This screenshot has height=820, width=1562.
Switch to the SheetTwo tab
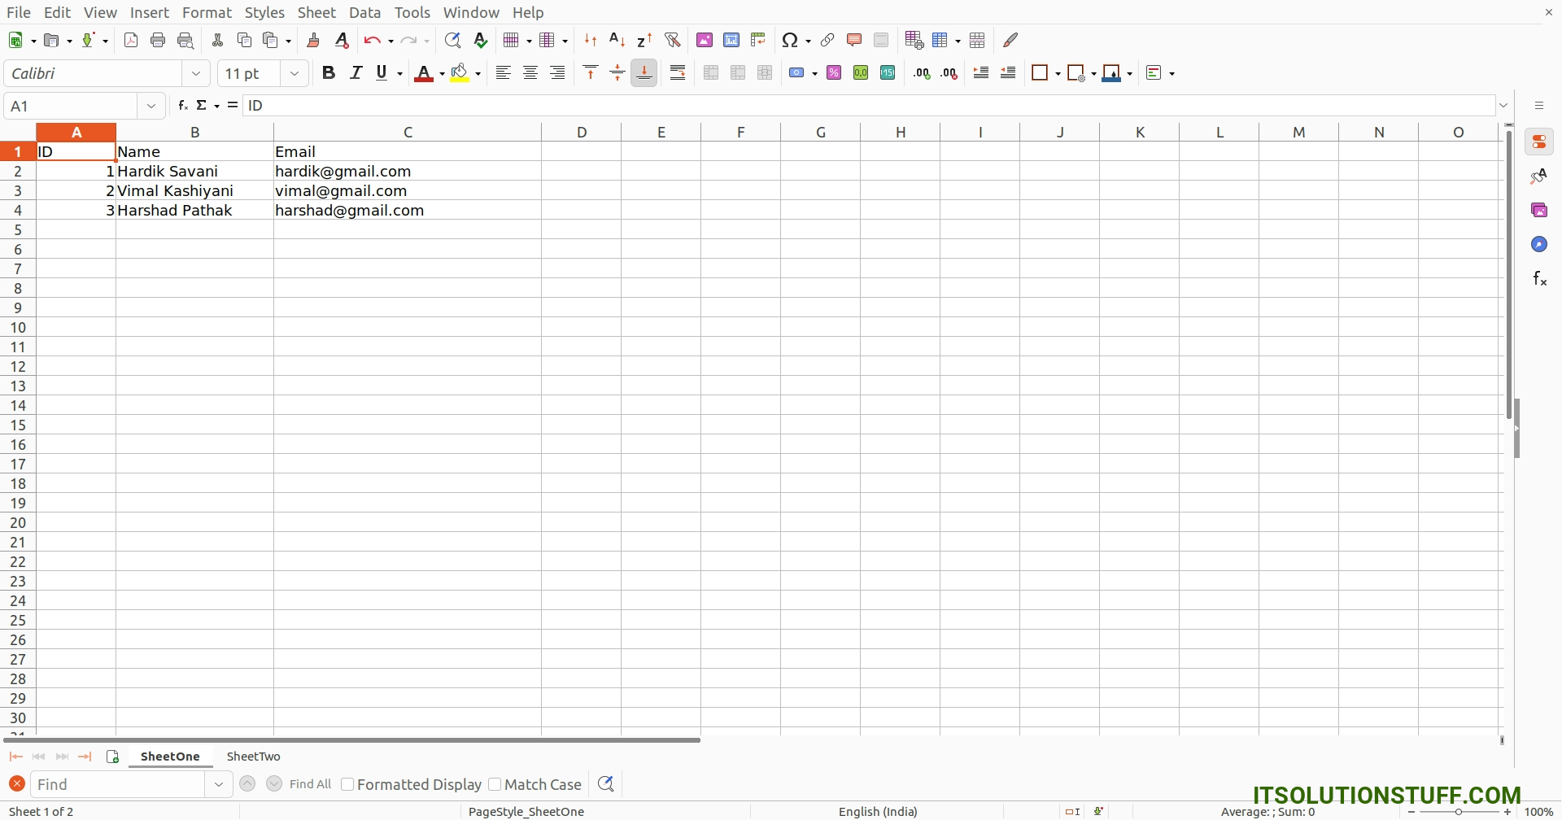click(253, 757)
